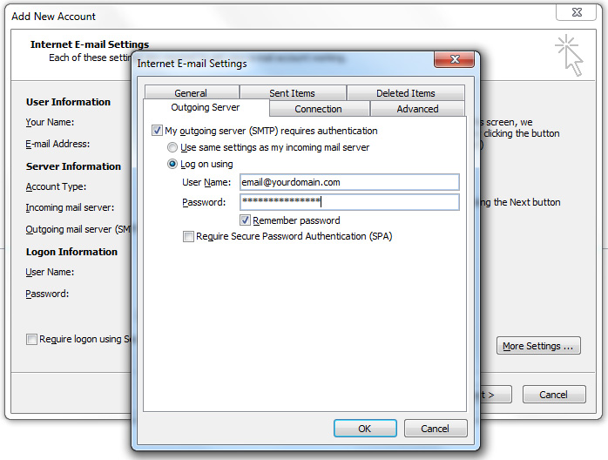This screenshot has height=460, width=608.
Task: Enable Require Secure Password Authentication (SPA)
Action: [x=188, y=236]
